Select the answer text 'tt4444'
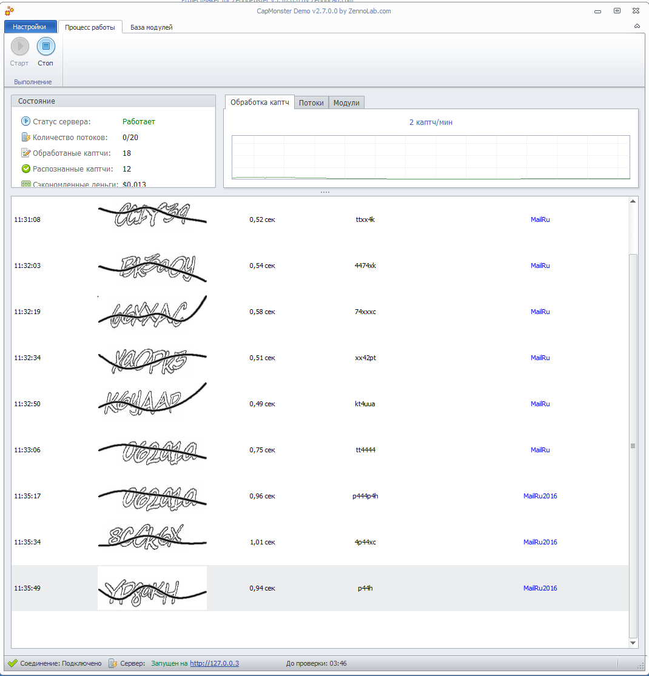This screenshot has height=676, width=649. coord(365,450)
